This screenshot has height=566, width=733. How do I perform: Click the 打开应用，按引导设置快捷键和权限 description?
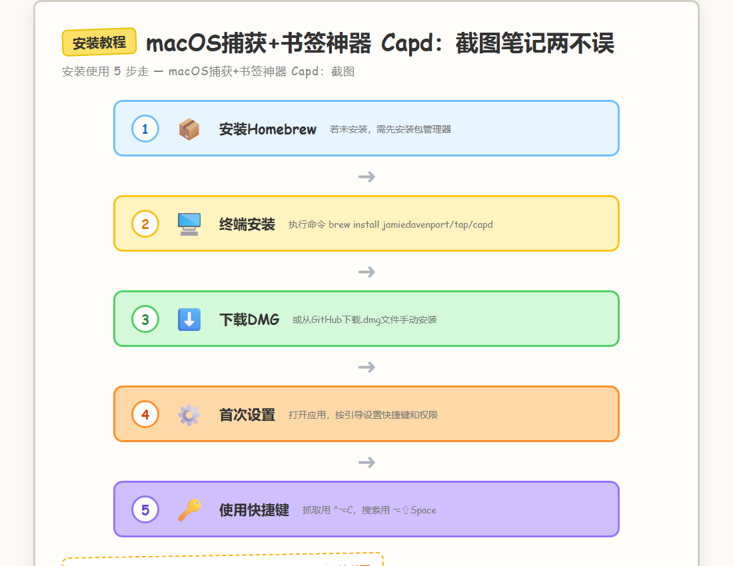click(x=363, y=415)
